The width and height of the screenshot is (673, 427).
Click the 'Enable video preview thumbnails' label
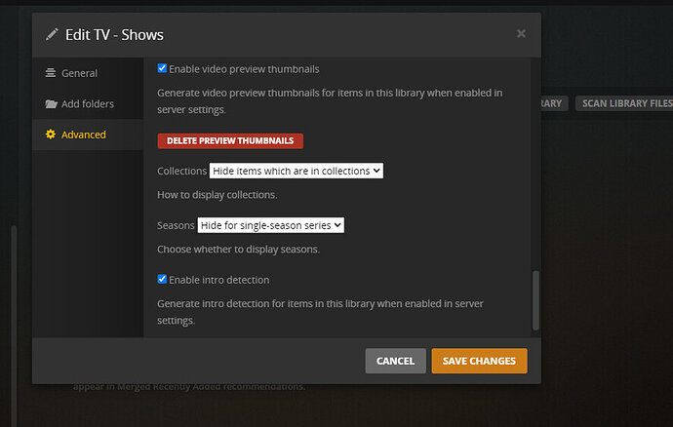tap(244, 69)
